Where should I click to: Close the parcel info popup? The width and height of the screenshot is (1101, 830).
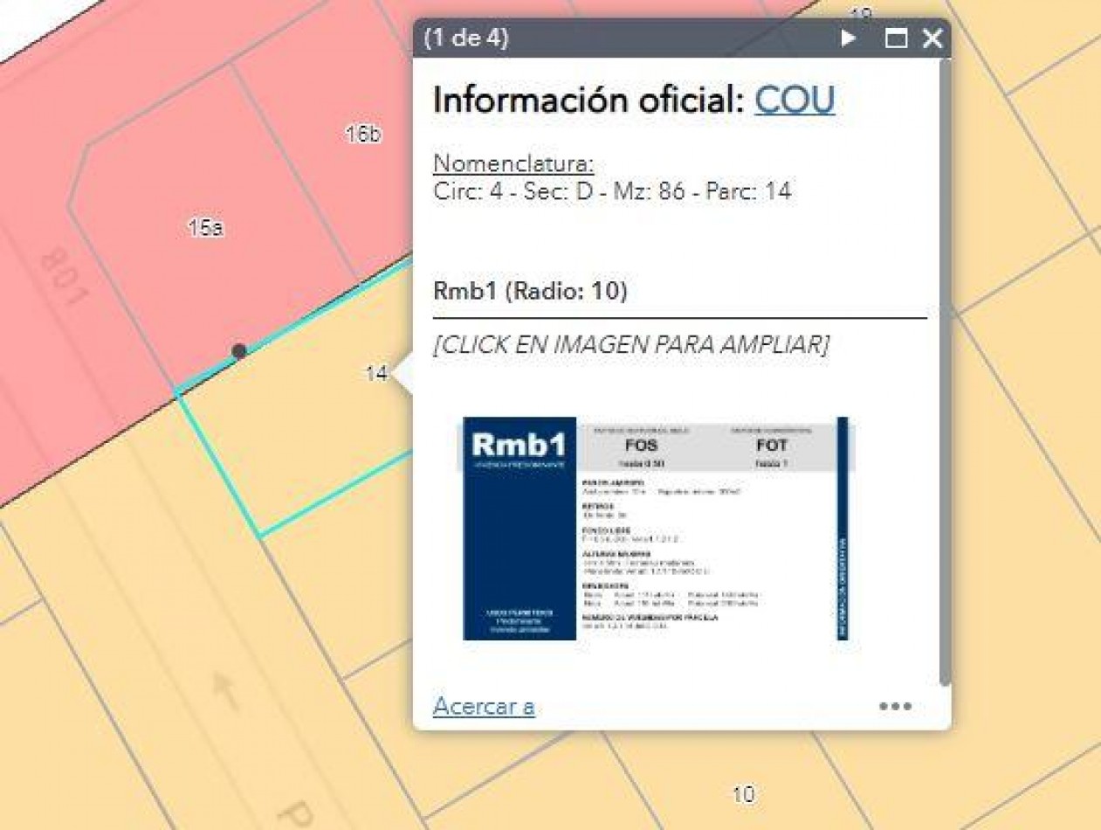pyautogui.click(x=932, y=38)
